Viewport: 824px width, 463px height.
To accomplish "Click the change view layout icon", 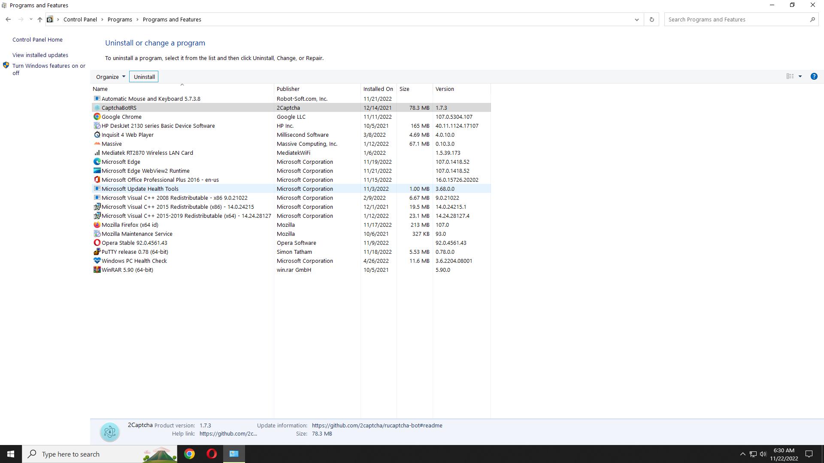I will [x=790, y=76].
